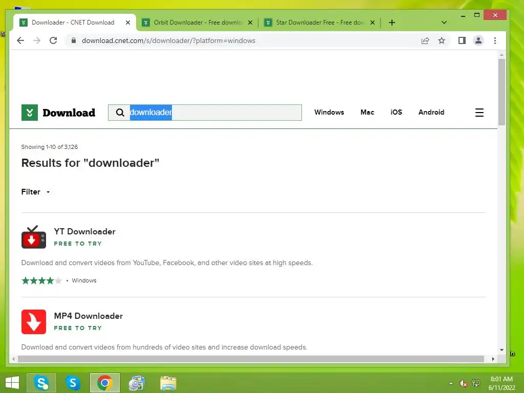Image resolution: width=524 pixels, height=393 pixels.
Task: Click the search magnifier icon
Action: (120, 113)
